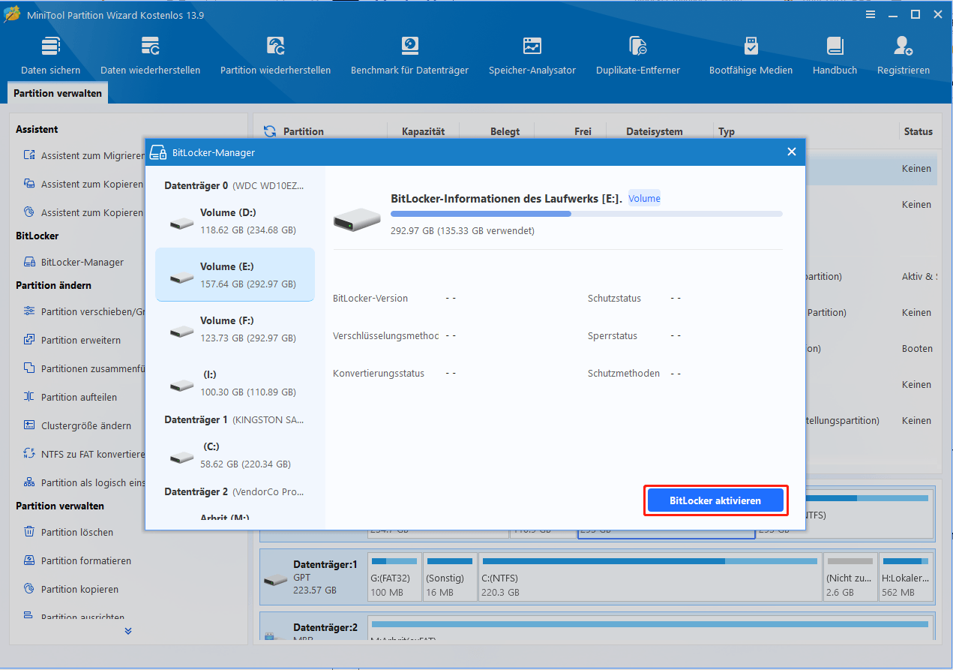This screenshot has width=953, height=670.
Task: Click Datenträger 2 VendorCo header
Action: [x=235, y=491]
